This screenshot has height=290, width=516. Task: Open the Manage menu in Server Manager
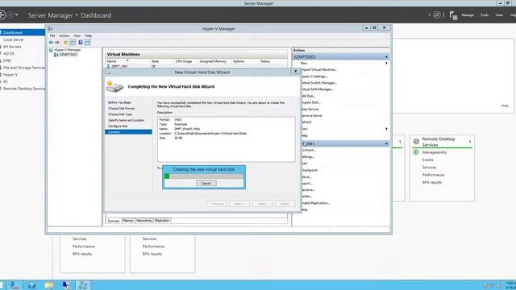(468, 15)
